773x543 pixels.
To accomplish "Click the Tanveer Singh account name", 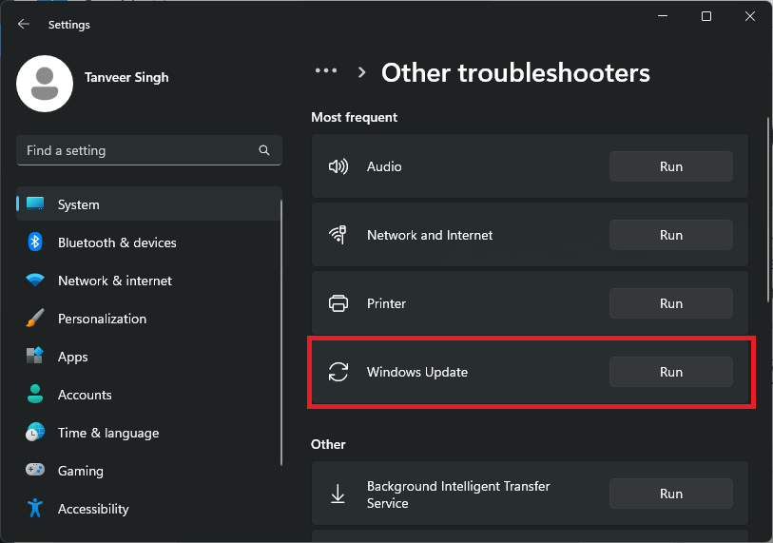I will (x=126, y=77).
